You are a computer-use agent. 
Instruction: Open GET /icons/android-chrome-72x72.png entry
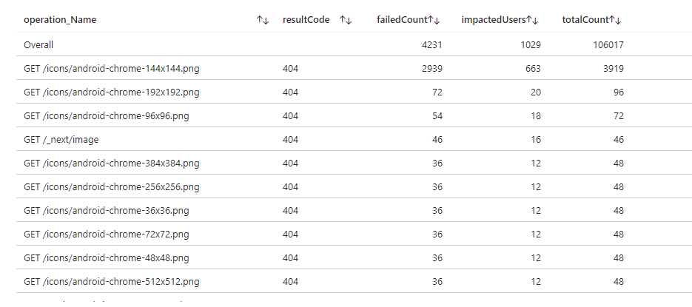coord(106,235)
